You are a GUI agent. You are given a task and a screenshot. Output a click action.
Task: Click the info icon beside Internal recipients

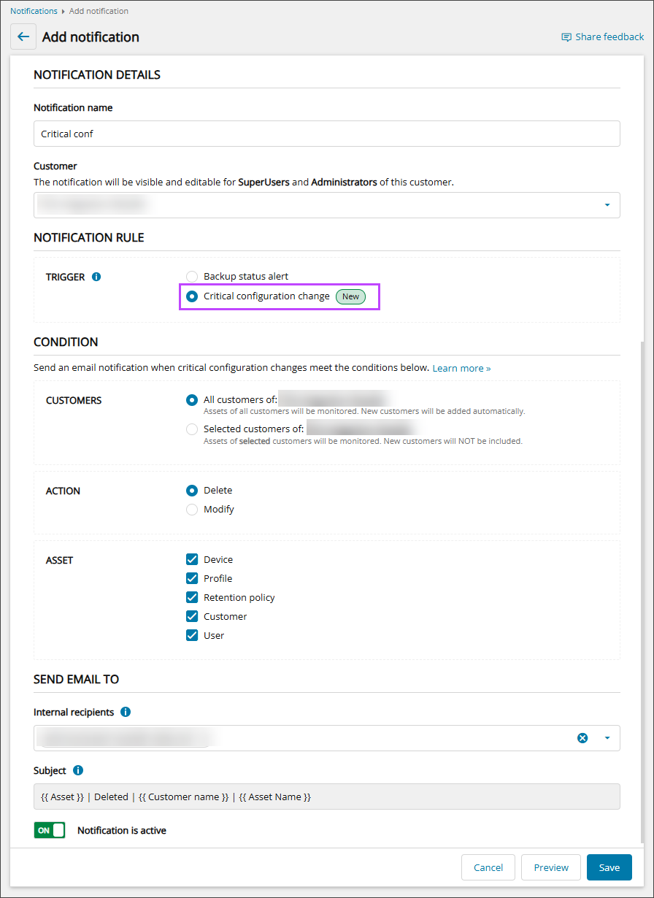coord(126,712)
